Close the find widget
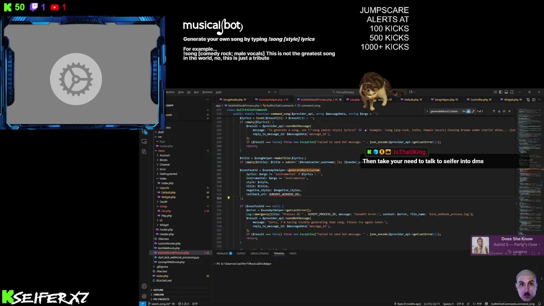The width and height of the screenshot is (544, 306). tap(509, 111)
